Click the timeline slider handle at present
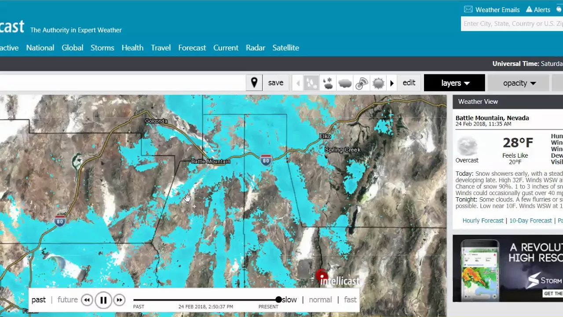The width and height of the screenshot is (563, 317). [x=278, y=299]
